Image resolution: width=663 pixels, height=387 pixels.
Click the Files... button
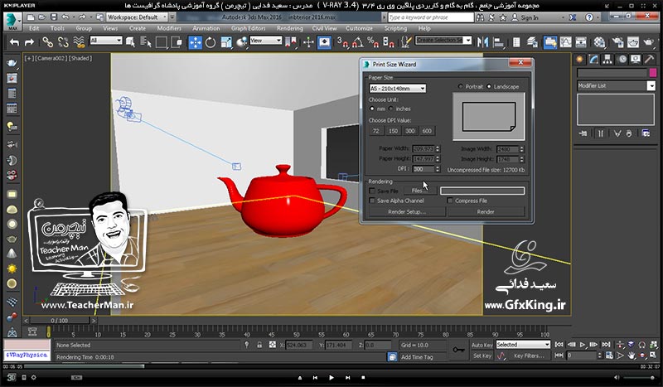click(x=419, y=191)
